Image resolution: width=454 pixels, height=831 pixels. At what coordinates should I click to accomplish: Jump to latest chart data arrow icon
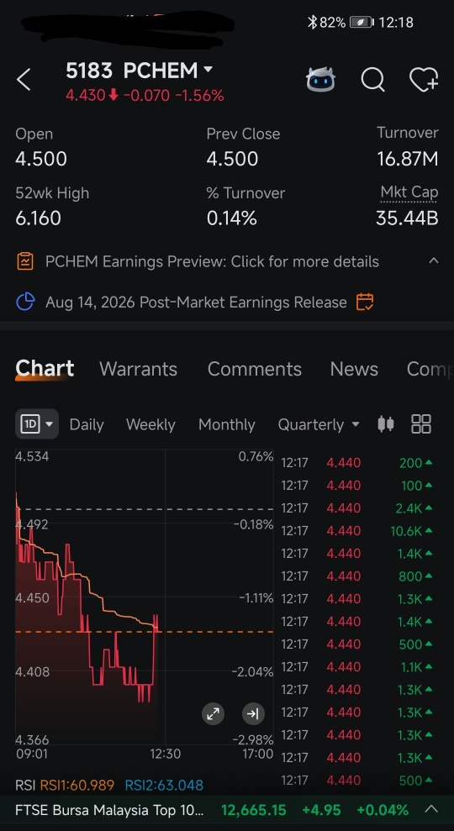coord(253,714)
